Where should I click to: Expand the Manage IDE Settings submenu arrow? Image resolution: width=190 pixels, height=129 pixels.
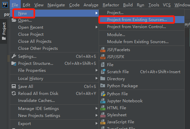pyautogui.click(x=96, y=108)
